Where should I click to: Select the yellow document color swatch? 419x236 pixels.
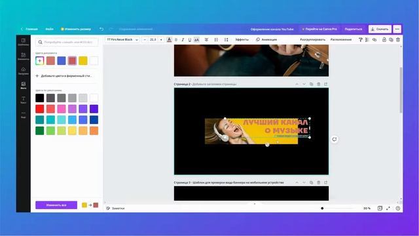pyautogui.click(x=83, y=61)
